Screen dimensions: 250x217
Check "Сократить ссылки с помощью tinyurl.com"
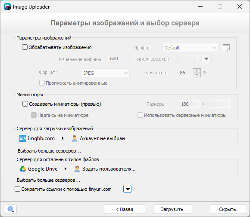tap(17, 189)
